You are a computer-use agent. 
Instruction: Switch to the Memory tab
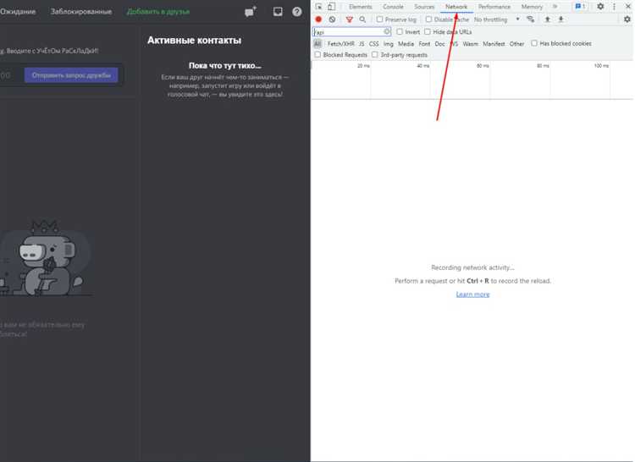pyautogui.click(x=532, y=7)
